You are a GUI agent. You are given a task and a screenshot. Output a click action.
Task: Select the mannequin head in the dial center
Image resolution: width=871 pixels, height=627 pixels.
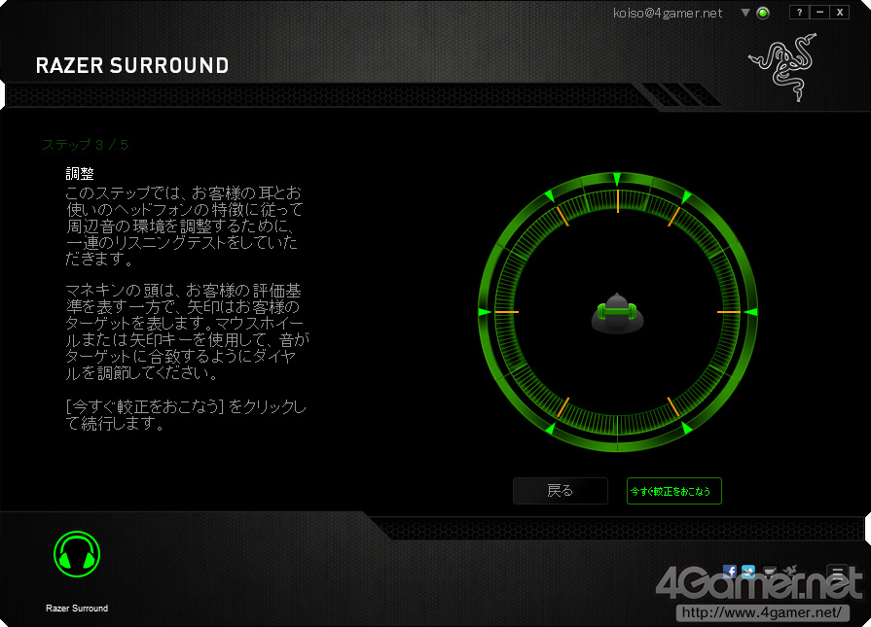pos(617,313)
